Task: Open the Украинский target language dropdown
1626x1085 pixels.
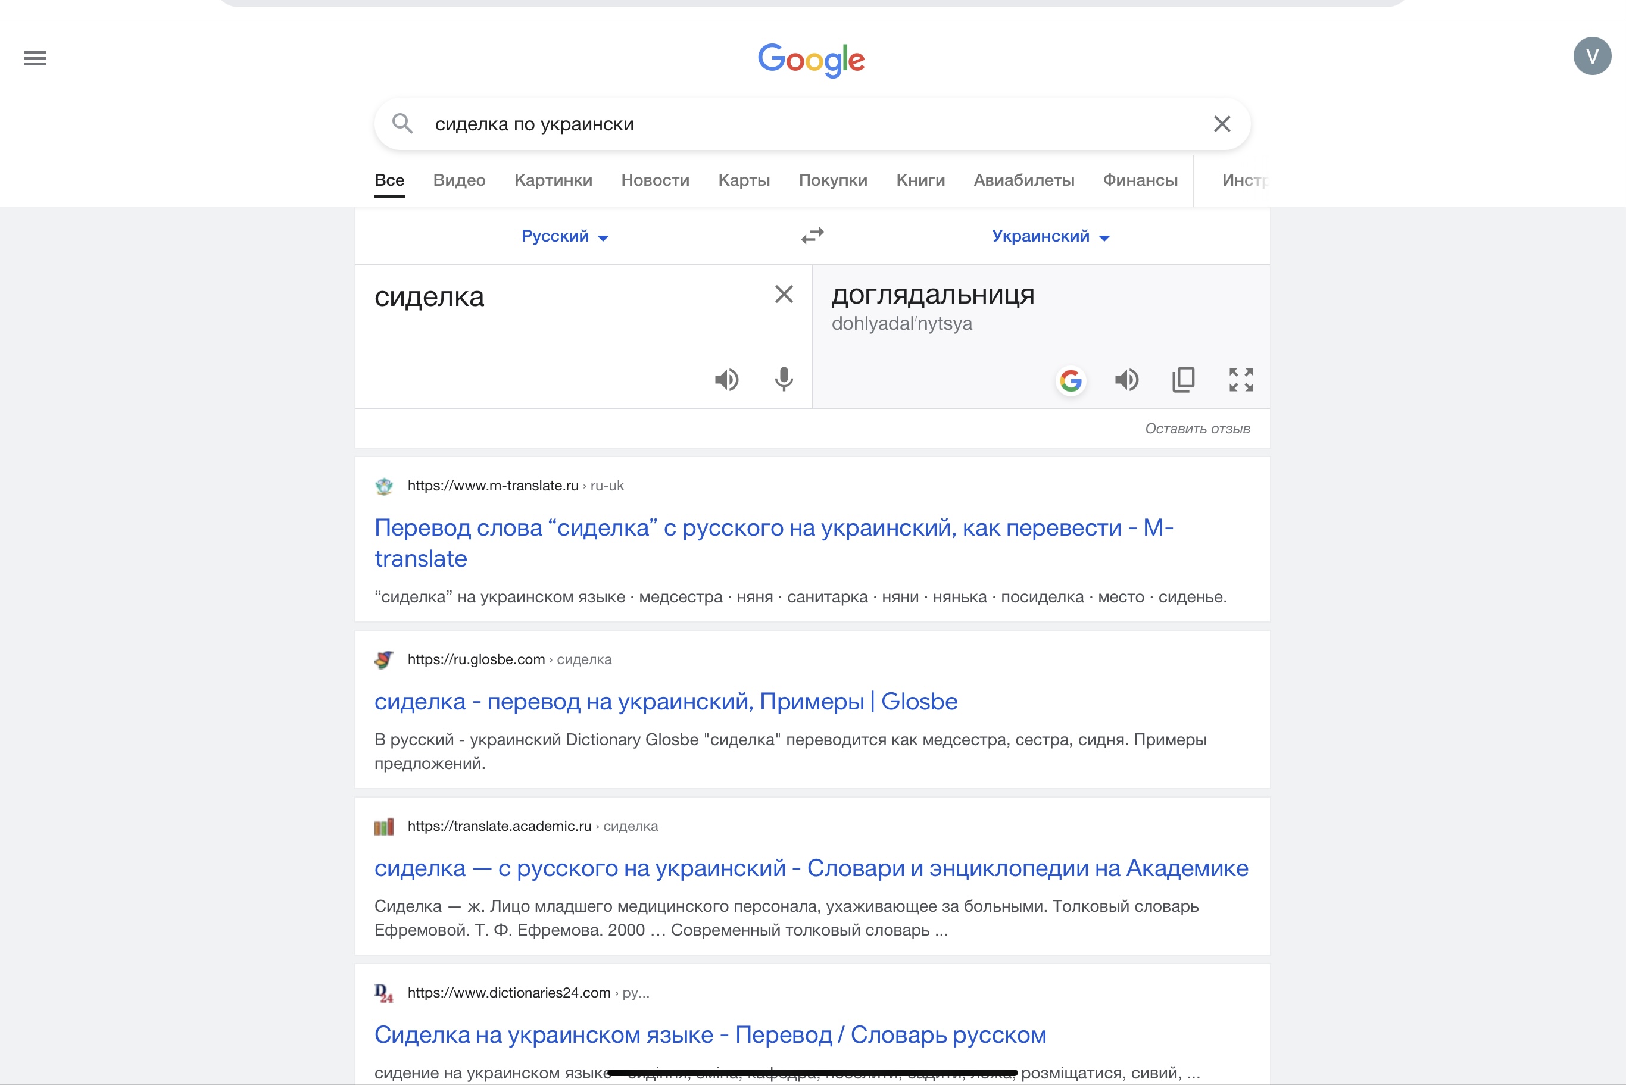Action: click(1050, 237)
